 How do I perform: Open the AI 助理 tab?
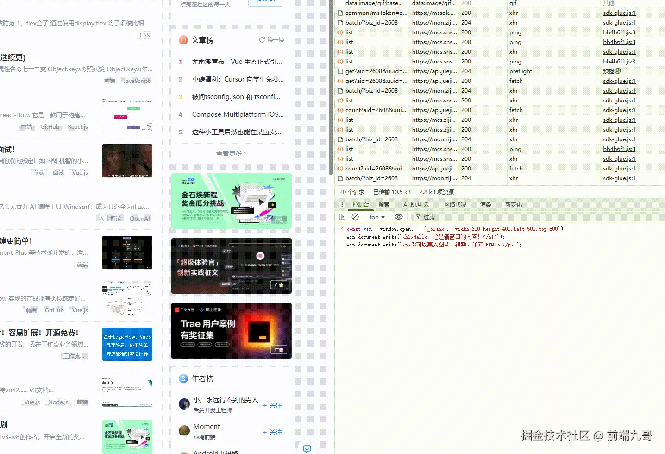[413, 204]
